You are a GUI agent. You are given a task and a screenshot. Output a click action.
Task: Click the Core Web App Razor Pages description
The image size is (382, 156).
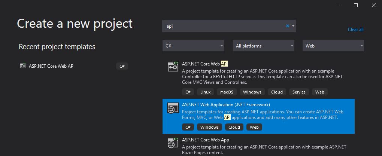[264, 150]
